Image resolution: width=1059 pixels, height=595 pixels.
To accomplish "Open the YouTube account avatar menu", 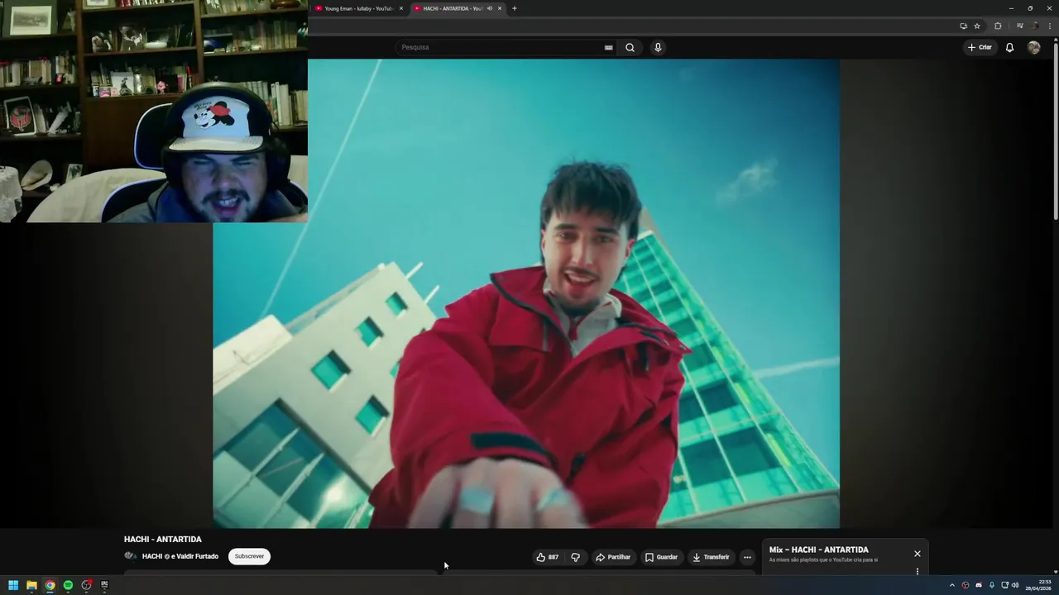I will coord(1033,47).
